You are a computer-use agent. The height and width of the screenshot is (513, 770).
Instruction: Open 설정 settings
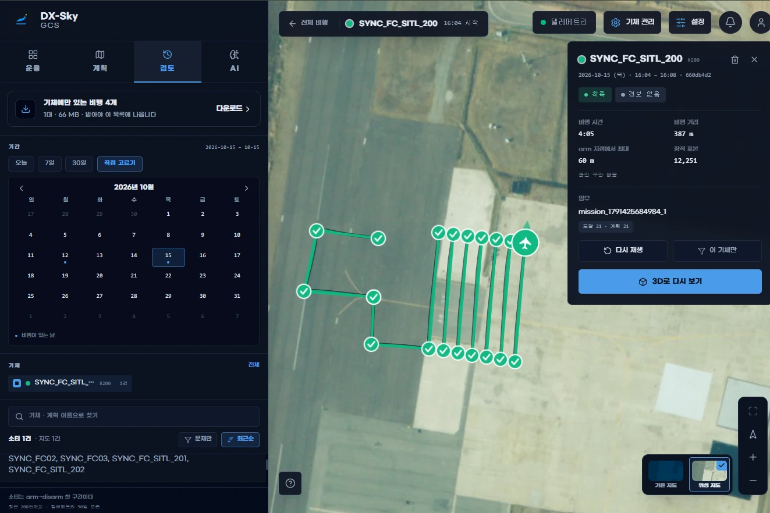coord(690,23)
